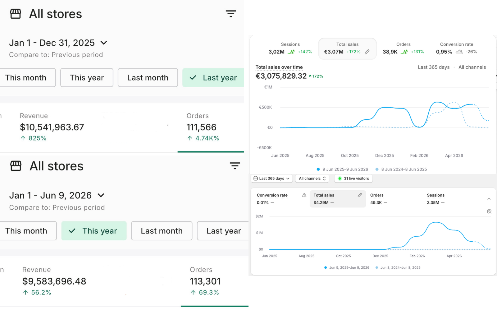Click legend entry Jun 8, 2024–Jun 8, 2025
The width and height of the screenshot is (497, 311).
tap(398, 267)
